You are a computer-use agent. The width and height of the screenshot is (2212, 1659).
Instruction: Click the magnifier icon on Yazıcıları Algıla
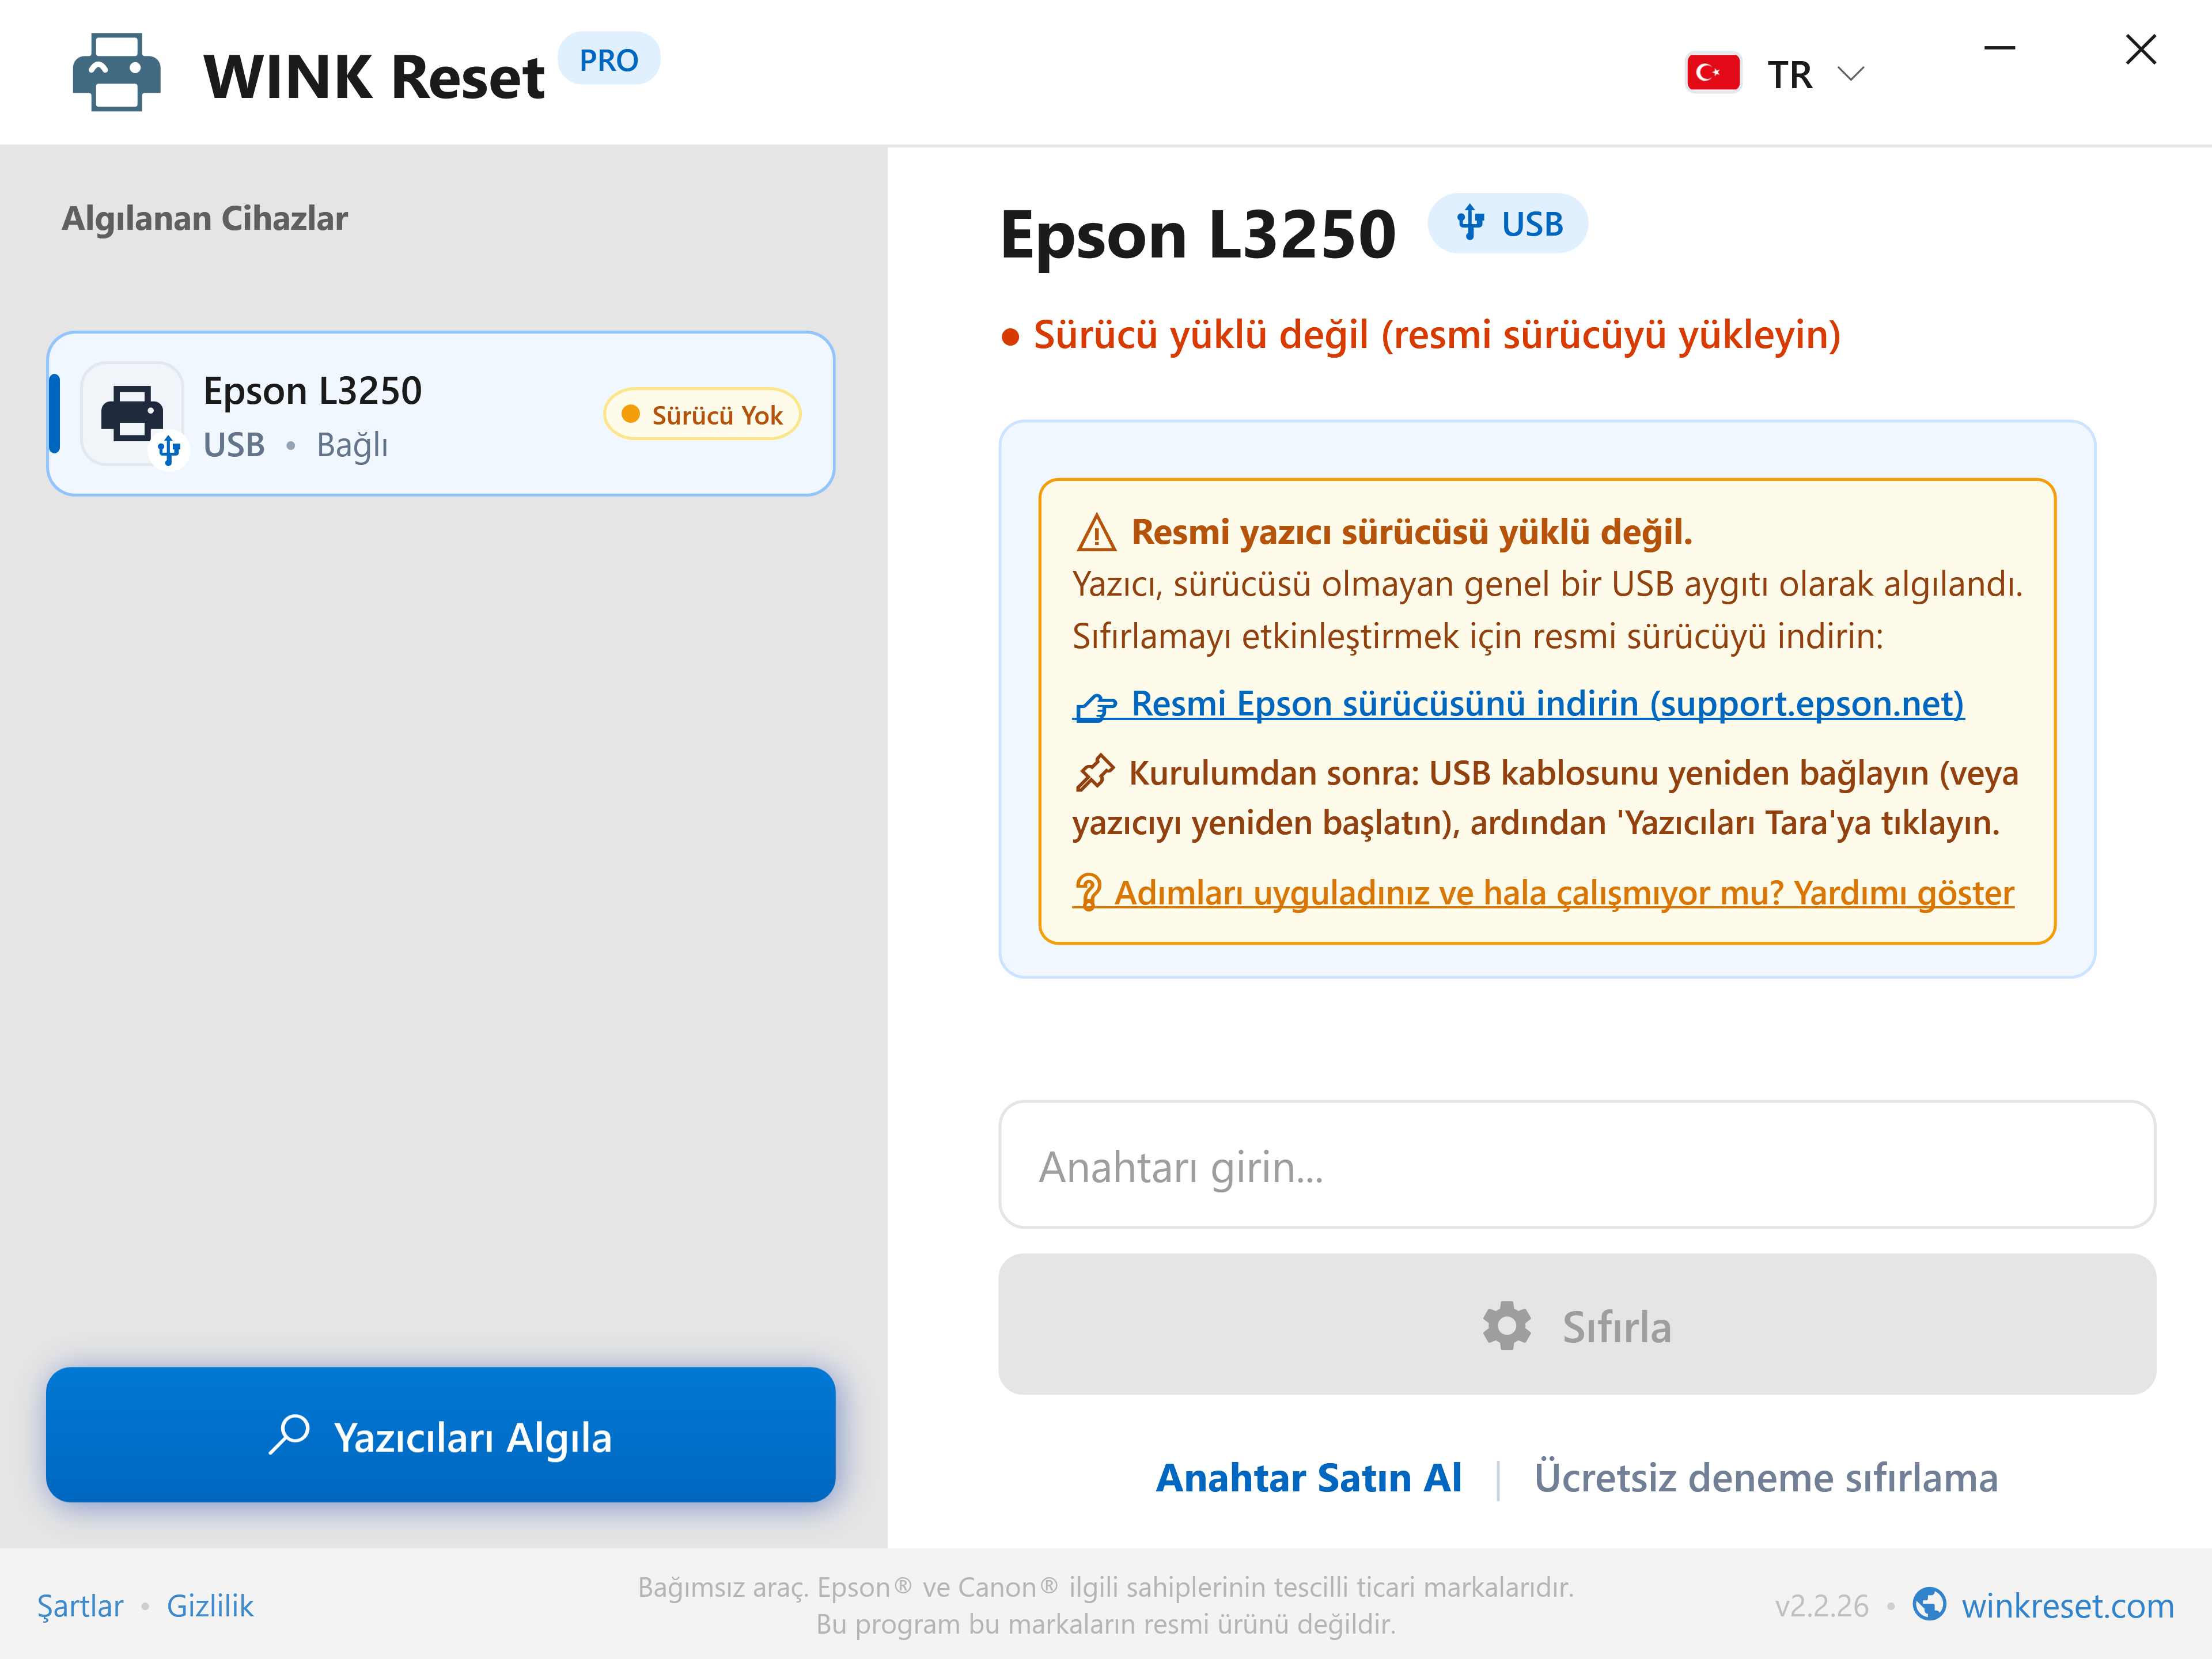click(289, 1435)
